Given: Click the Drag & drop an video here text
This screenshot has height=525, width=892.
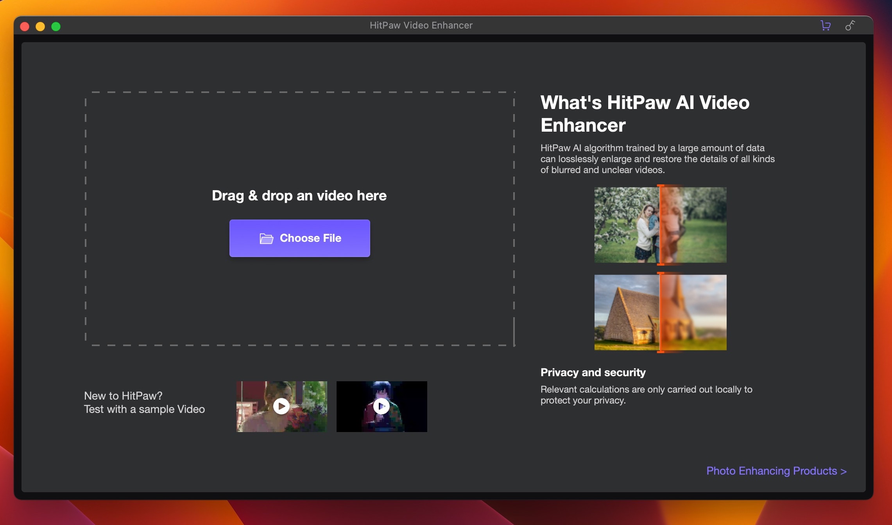Looking at the screenshot, I should 299,195.
